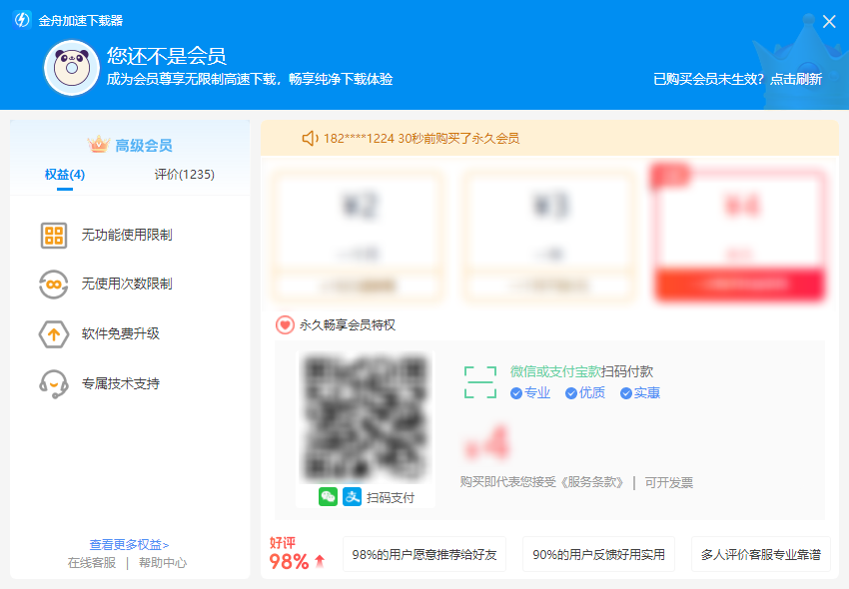Screen dimensions: 849x589
Task: Click the 专属技术支持 headset icon
Action: [54, 383]
